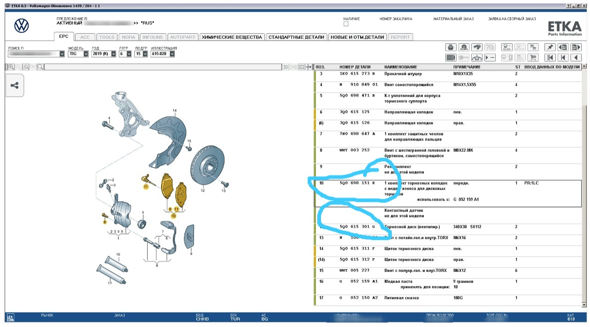Select part number 5Q0 698 151 K

[357, 183]
